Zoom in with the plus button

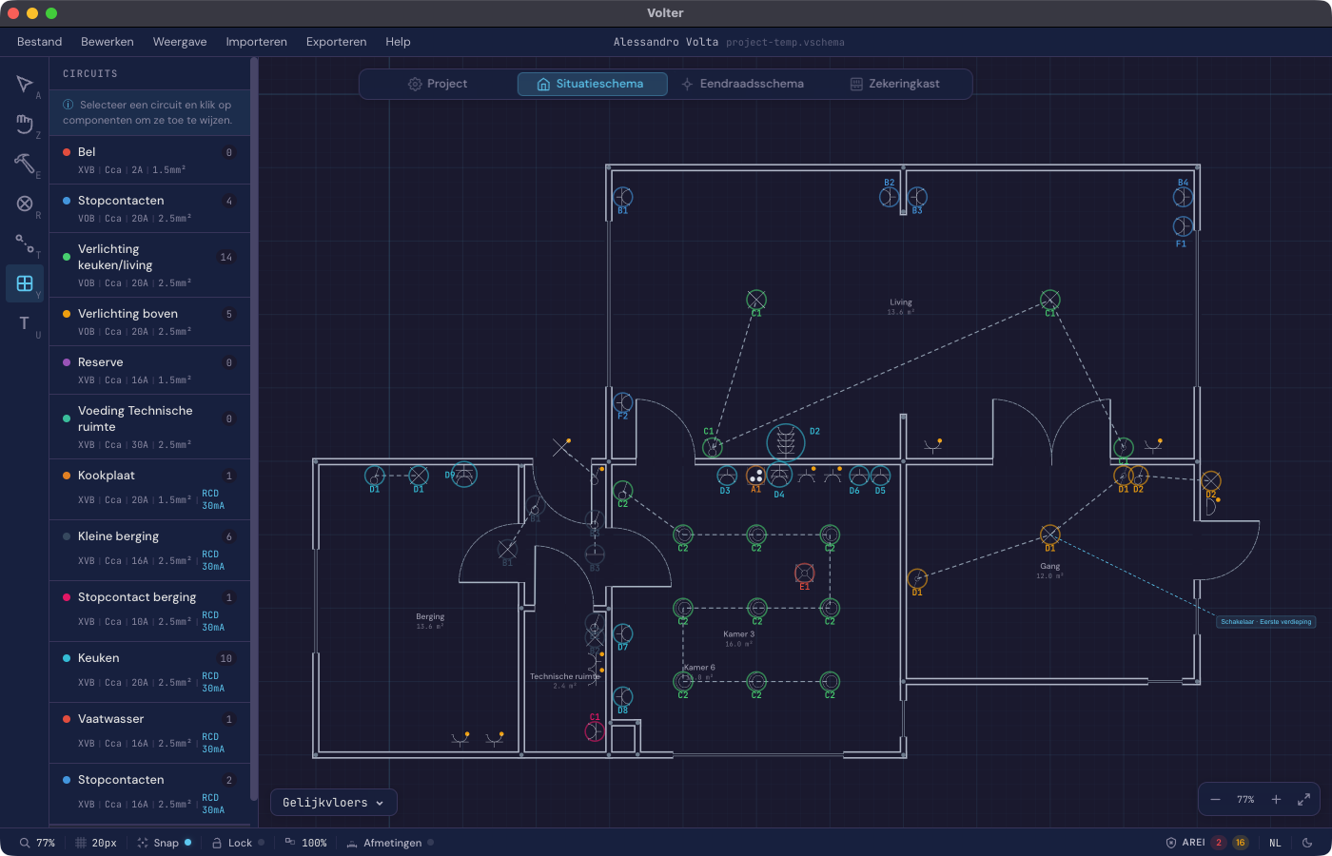pos(1276,800)
